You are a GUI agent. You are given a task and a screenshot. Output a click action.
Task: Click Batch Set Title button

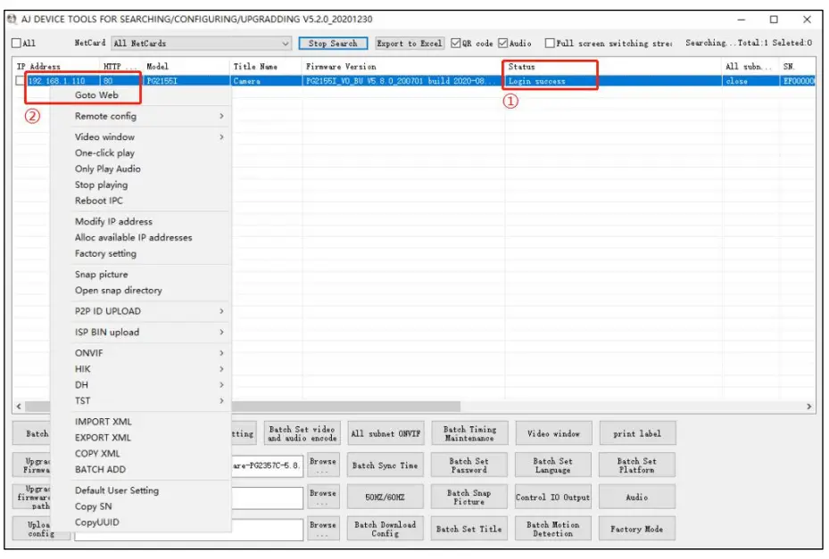469,529
